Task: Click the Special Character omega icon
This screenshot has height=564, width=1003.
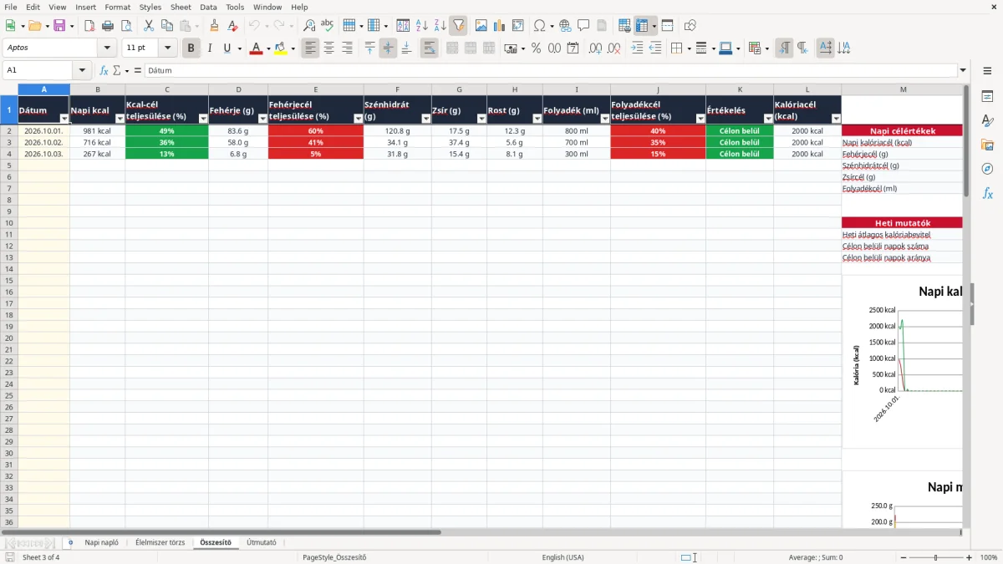Action: (539, 26)
